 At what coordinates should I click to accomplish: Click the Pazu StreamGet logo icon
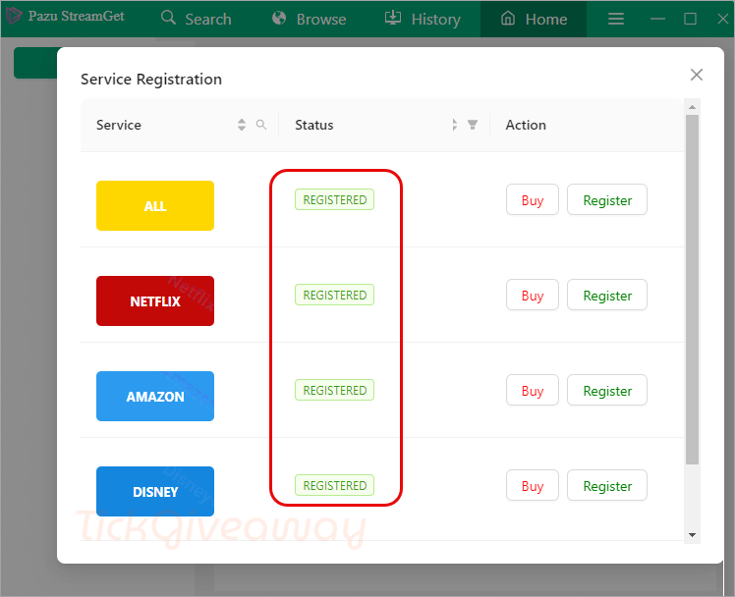coord(14,16)
